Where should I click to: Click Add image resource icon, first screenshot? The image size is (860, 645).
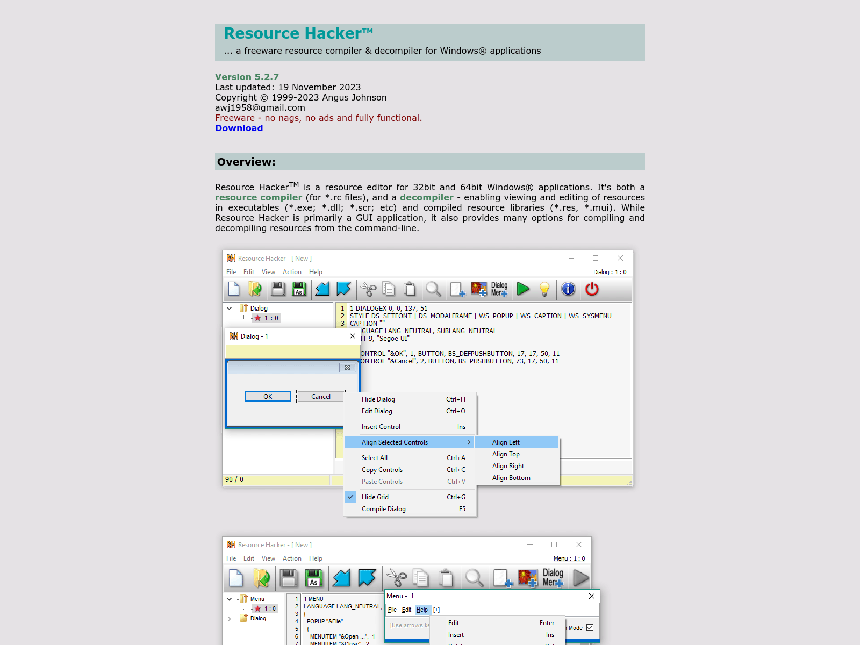(479, 289)
